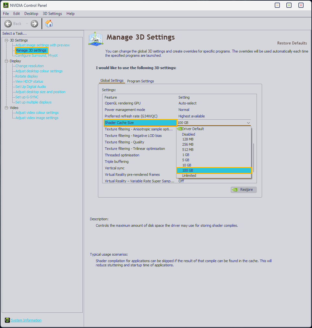Open Set up multiple displays
This screenshot has height=328, width=312.
(33, 102)
